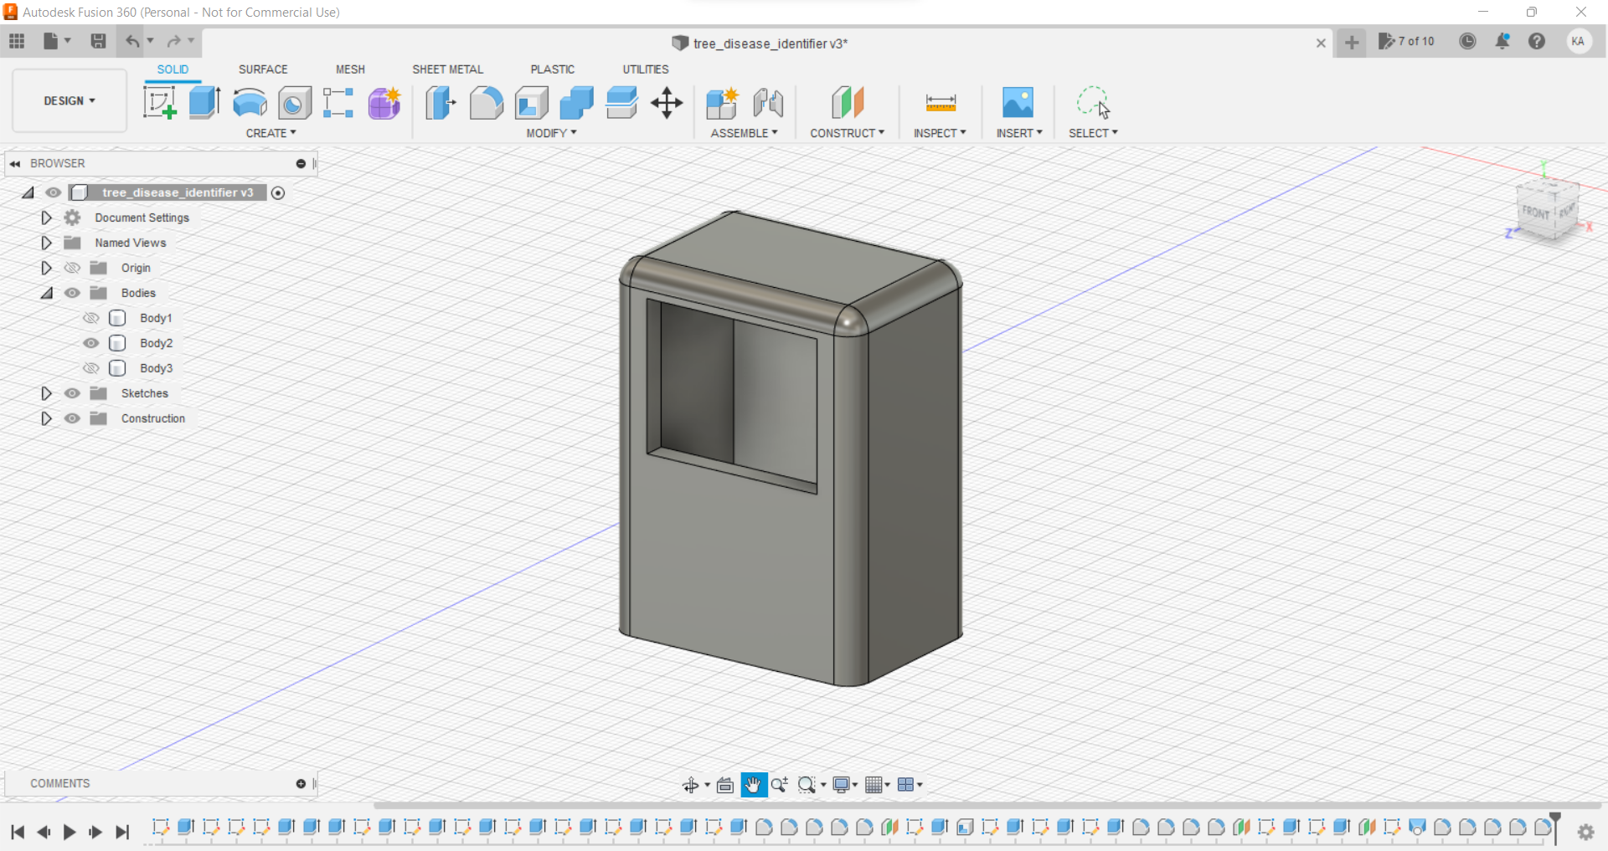
Task: Open the job status clock icon
Action: (x=1467, y=41)
